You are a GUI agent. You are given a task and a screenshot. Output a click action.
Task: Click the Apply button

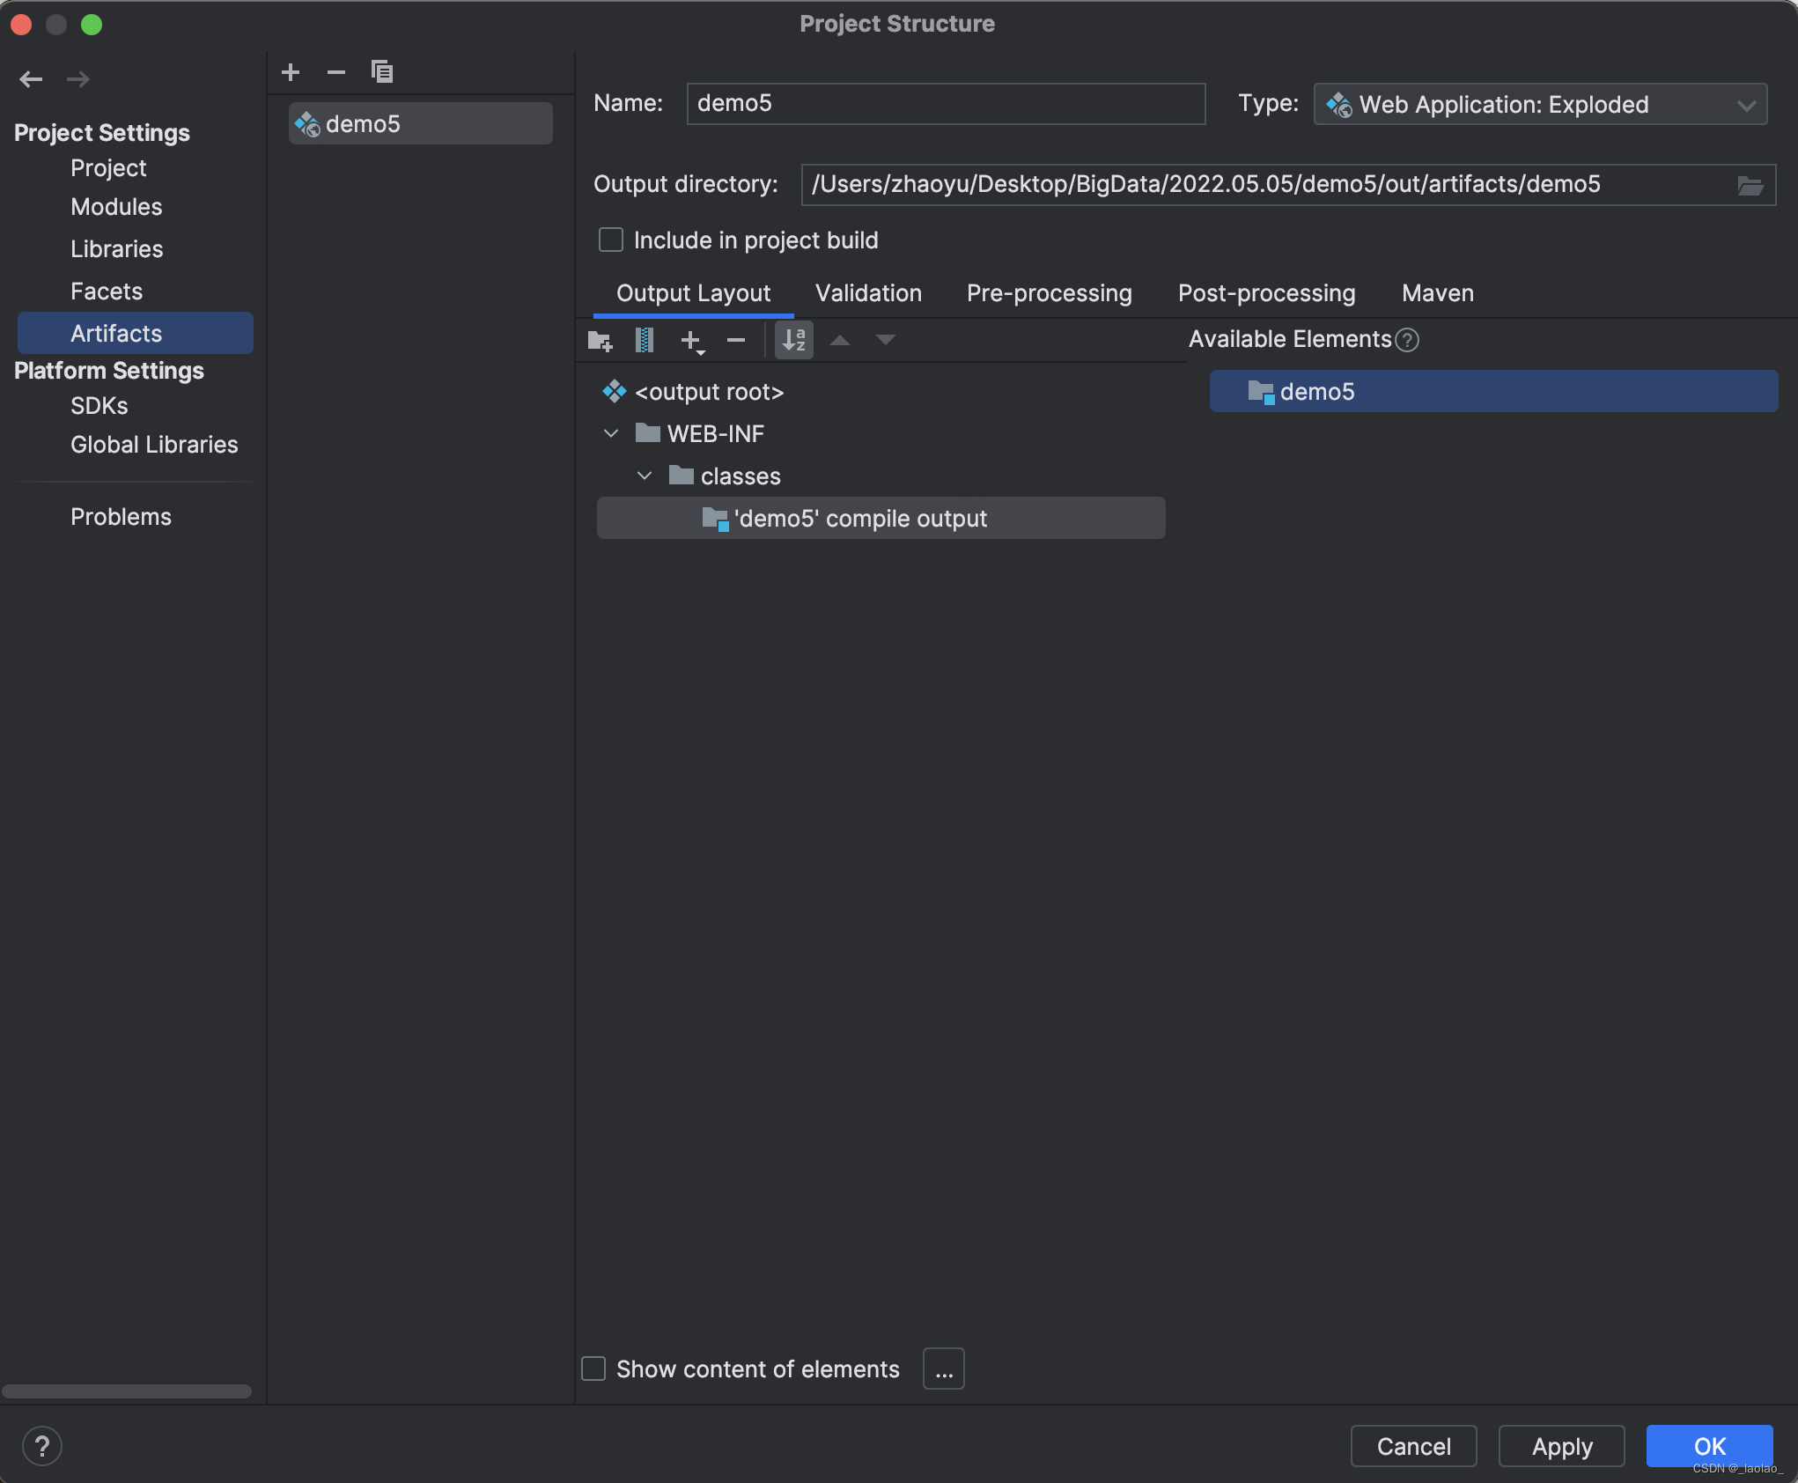click(1559, 1446)
